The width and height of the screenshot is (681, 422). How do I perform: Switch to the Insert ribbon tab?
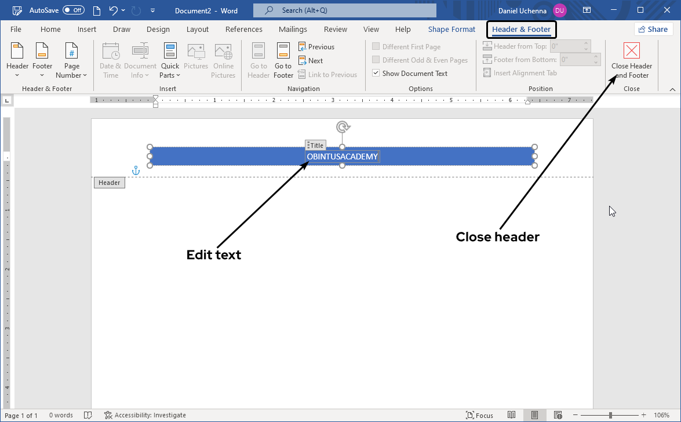pyautogui.click(x=87, y=30)
